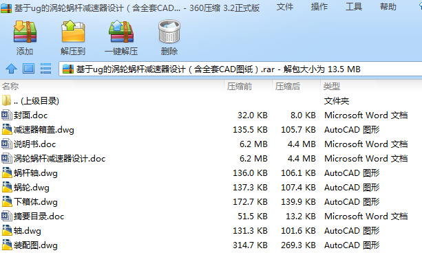Click the 360压缩 title bar app icon
Viewport: 422px width, 266px height.
pyautogui.click(x=6, y=8)
